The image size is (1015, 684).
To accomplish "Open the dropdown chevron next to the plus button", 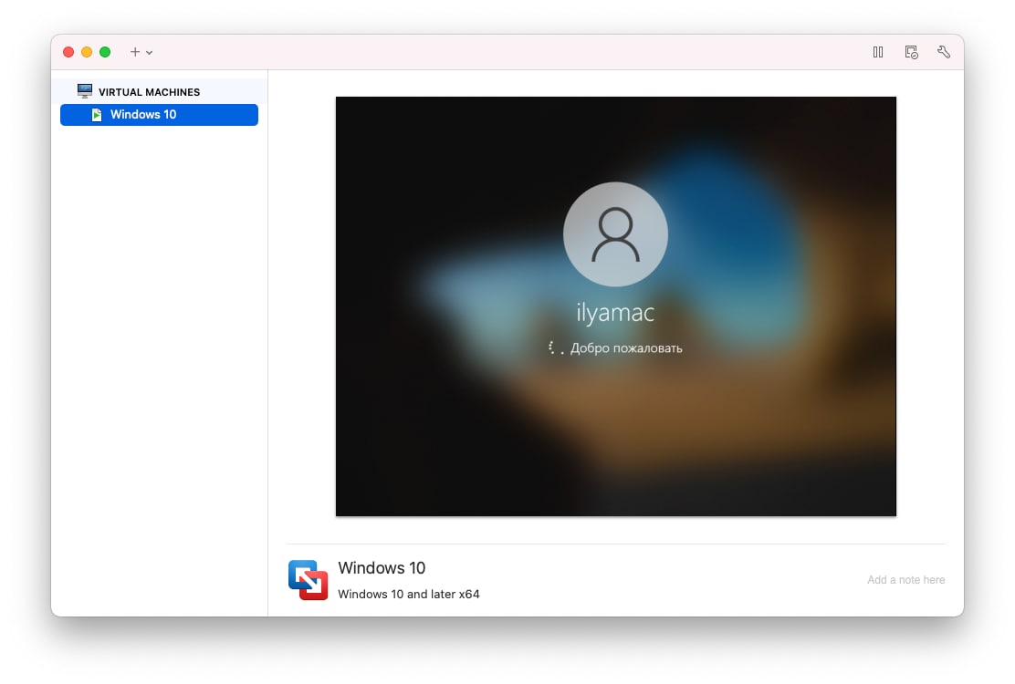I will 150,52.
